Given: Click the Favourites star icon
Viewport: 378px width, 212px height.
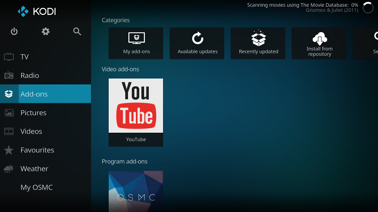Looking at the screenshot, I should tap(9, 150).
